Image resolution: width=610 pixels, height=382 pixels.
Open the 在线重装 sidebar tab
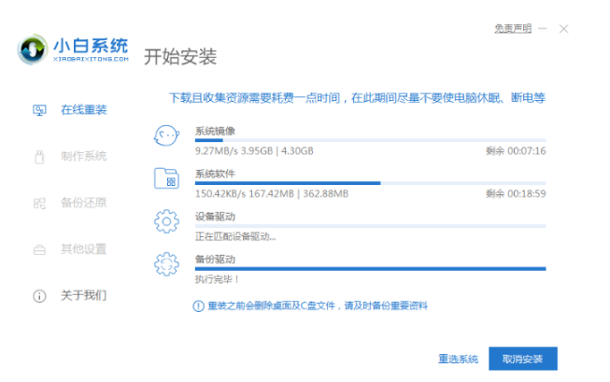click(83, 110)
